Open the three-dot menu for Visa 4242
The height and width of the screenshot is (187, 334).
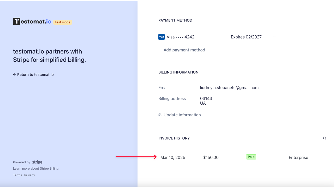(275, 37)
